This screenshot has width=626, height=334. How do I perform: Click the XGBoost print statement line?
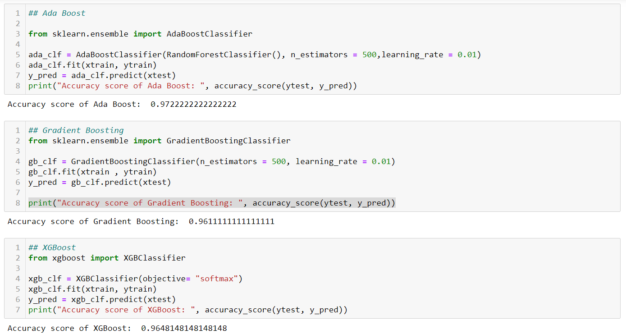click(x=188, y=310)
